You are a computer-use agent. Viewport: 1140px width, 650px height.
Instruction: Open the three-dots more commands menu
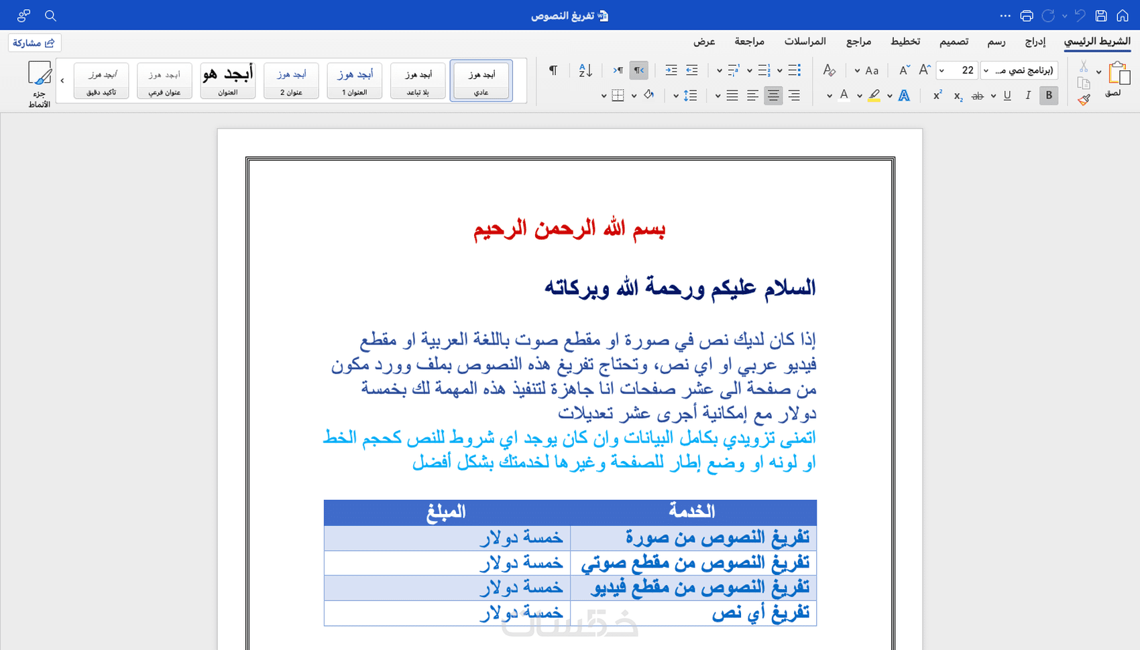tap(1005, 15)
